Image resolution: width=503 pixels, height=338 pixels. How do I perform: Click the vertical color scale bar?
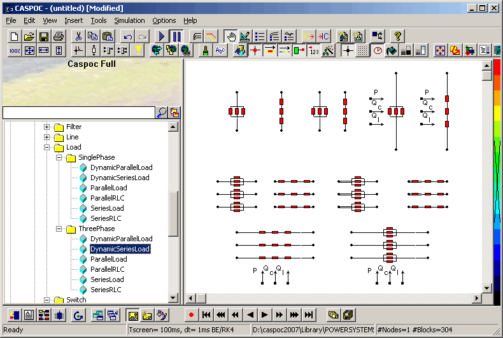tap(497, 178)
